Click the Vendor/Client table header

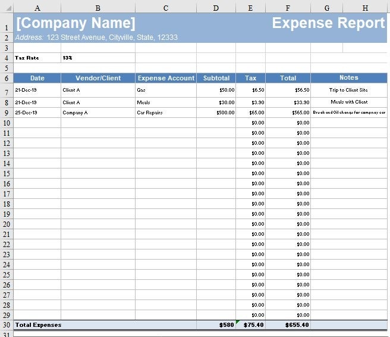[x=98, y=78]
